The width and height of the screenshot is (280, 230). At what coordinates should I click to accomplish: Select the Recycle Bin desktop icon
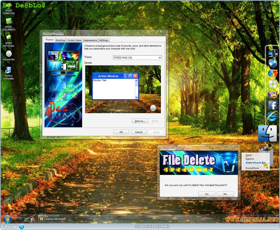9,55
